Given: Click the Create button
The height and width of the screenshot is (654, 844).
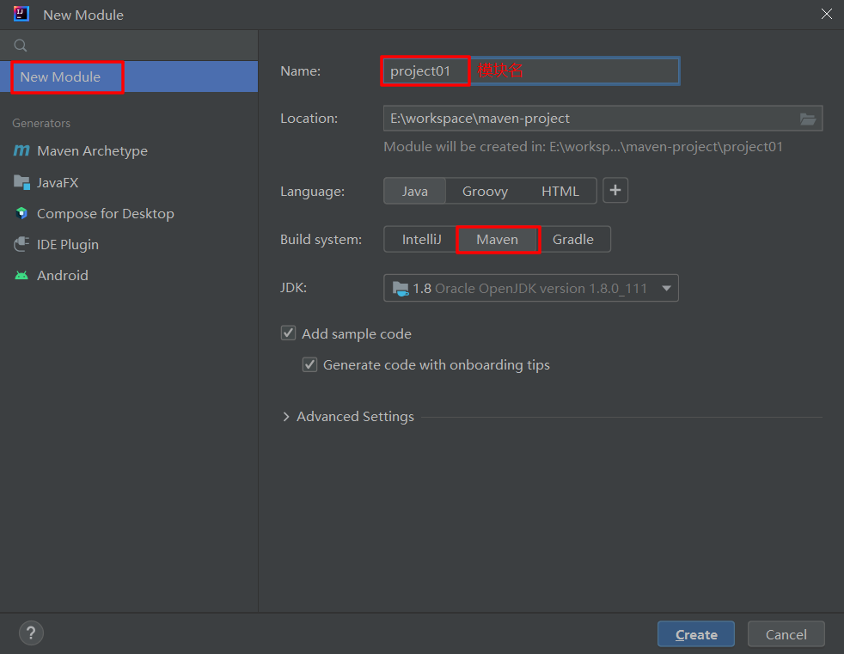Looking at the screenshot, I should (696, 634).
